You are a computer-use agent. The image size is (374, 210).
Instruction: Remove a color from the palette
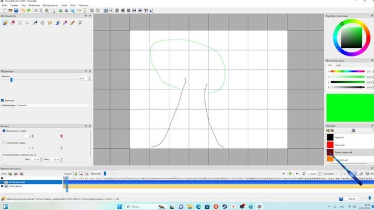click(332, 131)
